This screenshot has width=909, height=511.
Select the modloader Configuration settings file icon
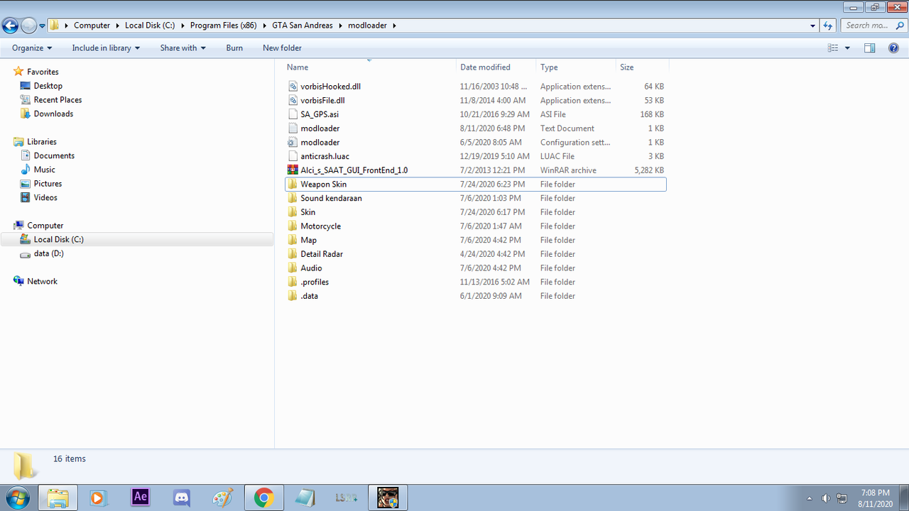293,142
